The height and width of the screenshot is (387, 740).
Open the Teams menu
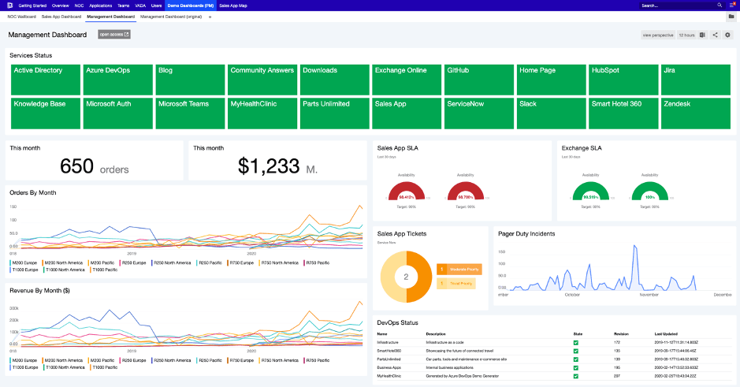123,6
